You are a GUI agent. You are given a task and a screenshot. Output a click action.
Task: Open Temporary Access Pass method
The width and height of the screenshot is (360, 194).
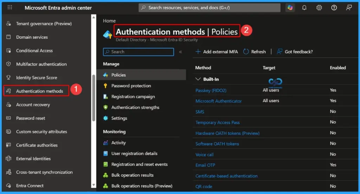pos(217,122)
